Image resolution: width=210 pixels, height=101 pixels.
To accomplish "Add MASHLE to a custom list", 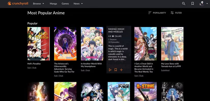I will coord(121,70).
